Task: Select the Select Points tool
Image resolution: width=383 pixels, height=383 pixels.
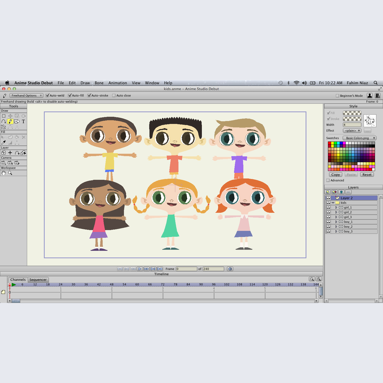Action: (3, 116)
